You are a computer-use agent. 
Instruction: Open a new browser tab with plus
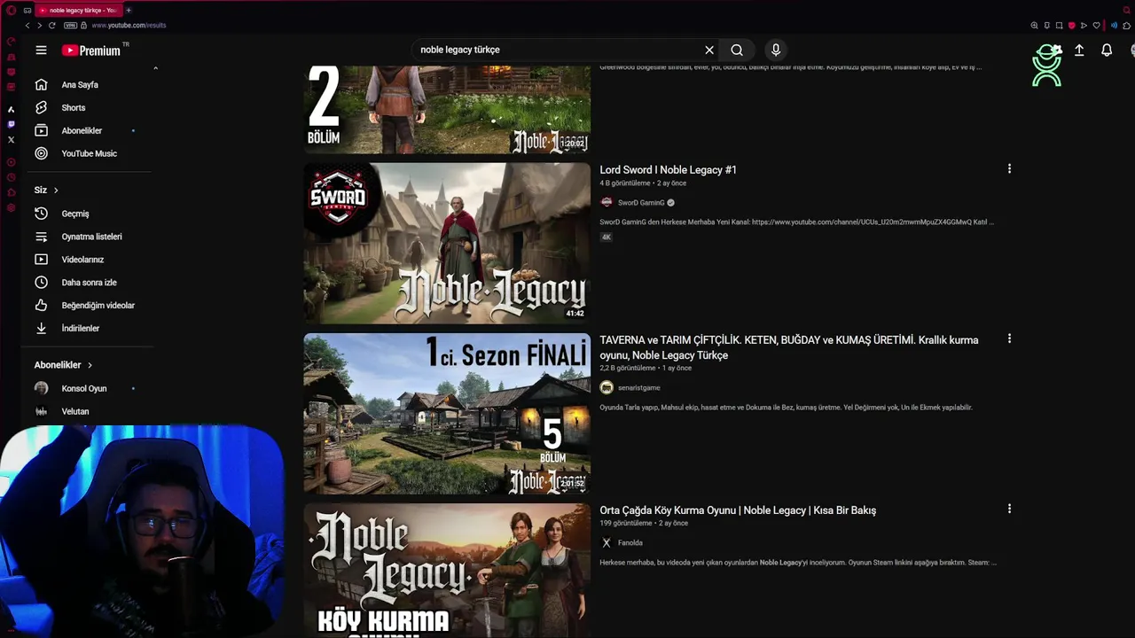click(x=129, y=11)
